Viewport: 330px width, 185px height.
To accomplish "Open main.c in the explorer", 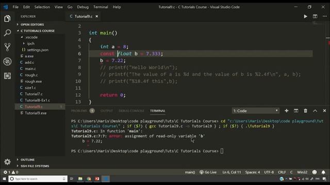I will pyautogui.click(x=30, y=69).
